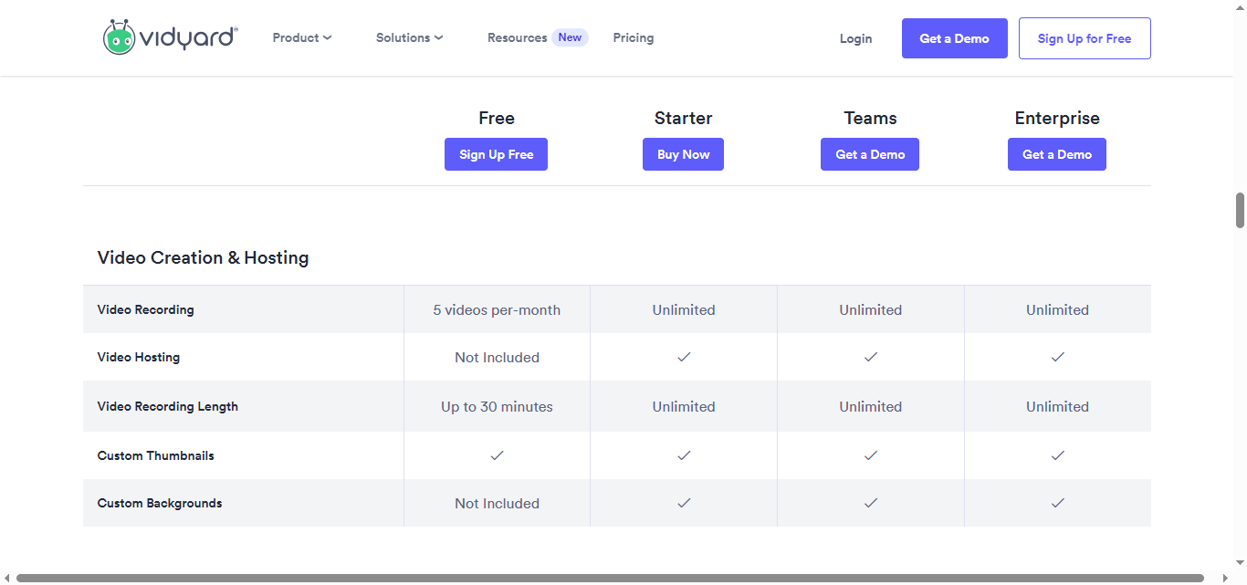The height and width of the screenshot is (585, 1247).
Task: Click Teams' Unlimited in Video Recording row
Action: pyautogui.click(x=871, y=309)
